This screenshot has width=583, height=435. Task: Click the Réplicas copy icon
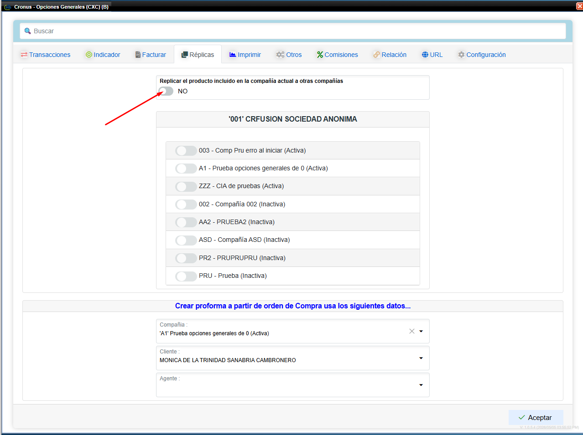pyautogui.click(x=185, y=55)
